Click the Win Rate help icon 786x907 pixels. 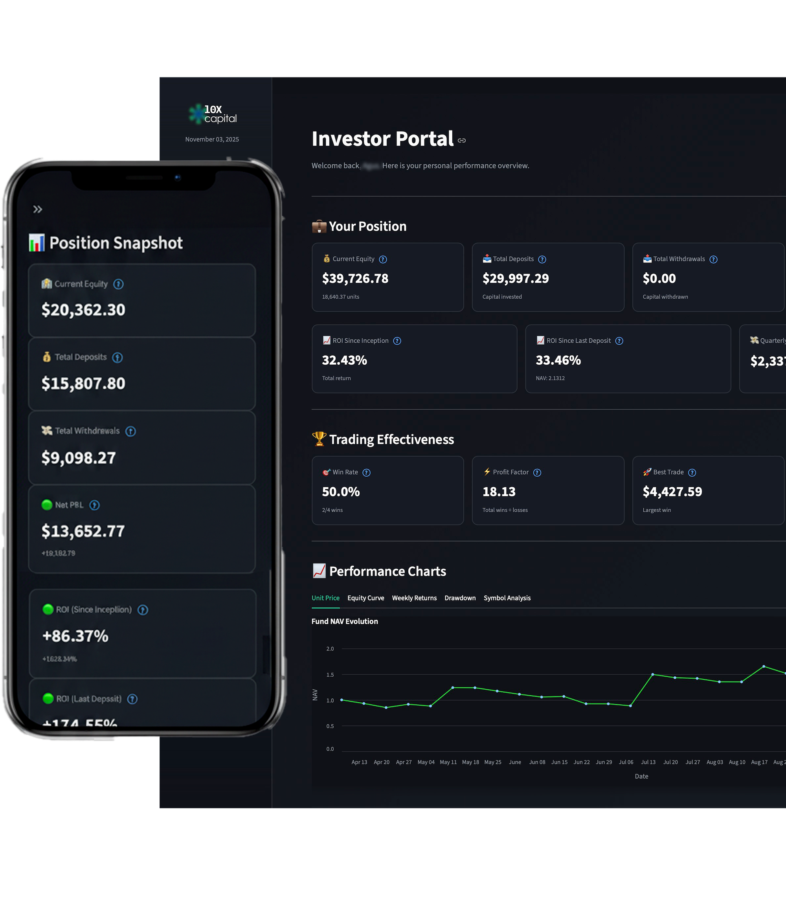(366, 472)
